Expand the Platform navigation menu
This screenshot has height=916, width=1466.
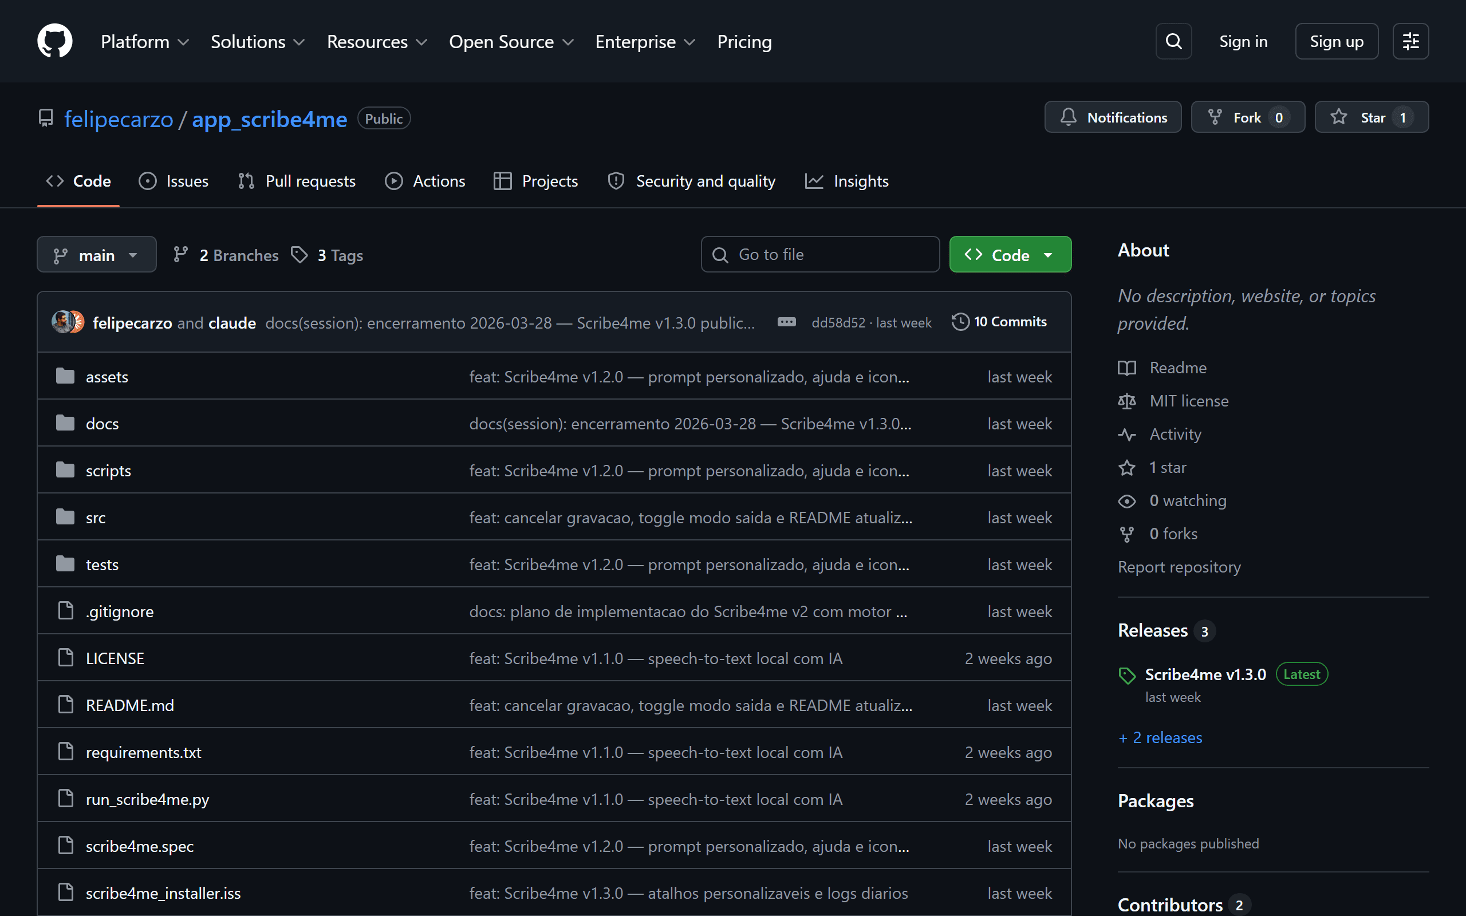click(145, 41)
